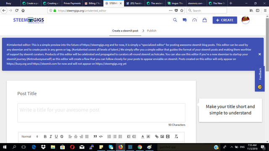The image size is (269, 151).
Task: Open the shopping bag icon
Action: [205, 20]
